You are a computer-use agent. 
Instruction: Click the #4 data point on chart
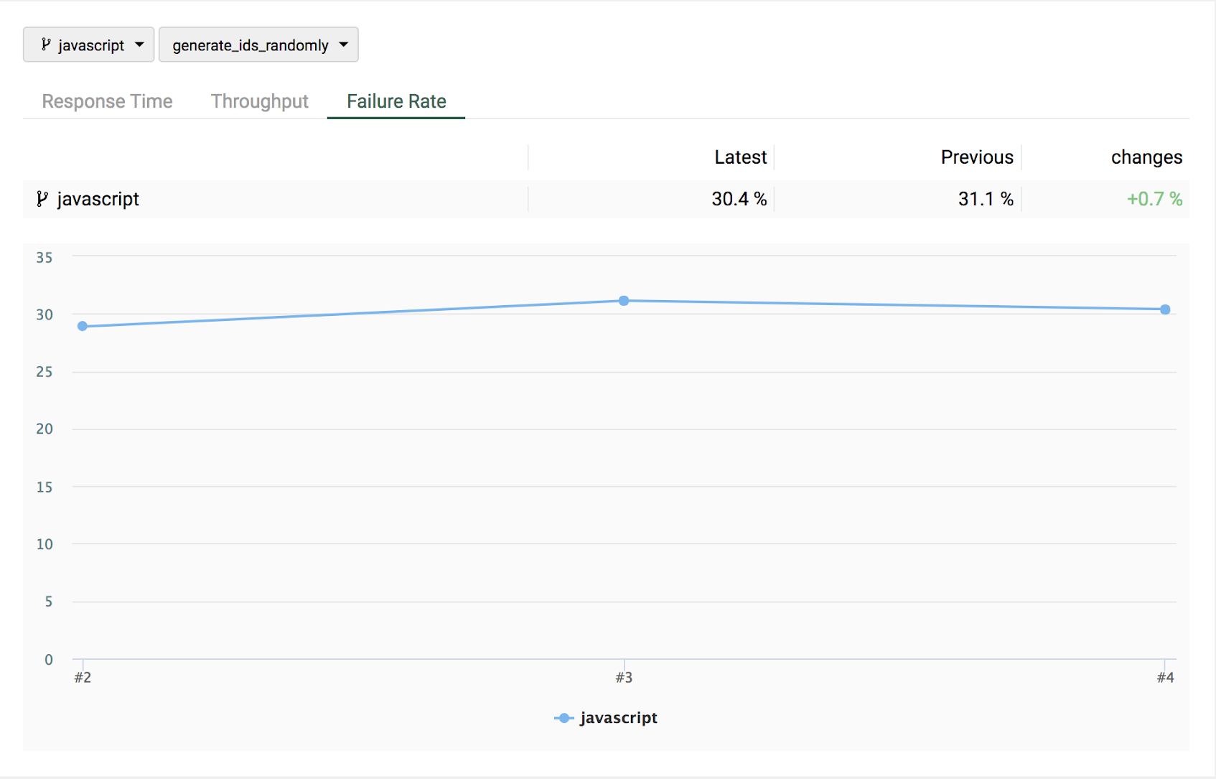[1165, 309]
